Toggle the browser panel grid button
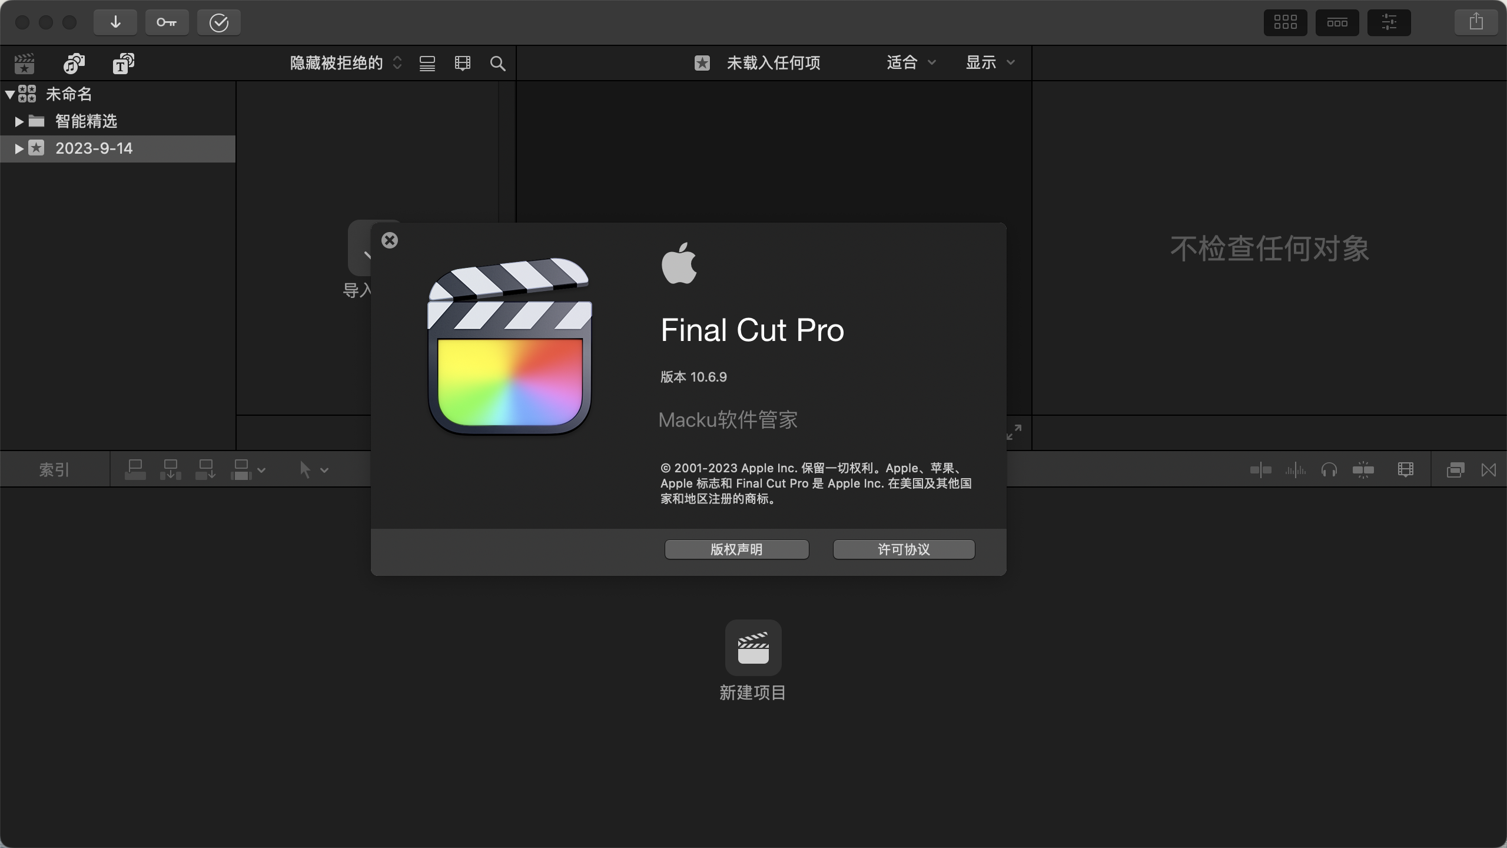The width and height of the screenshot is (1507, 848). tap(1285, 22)
